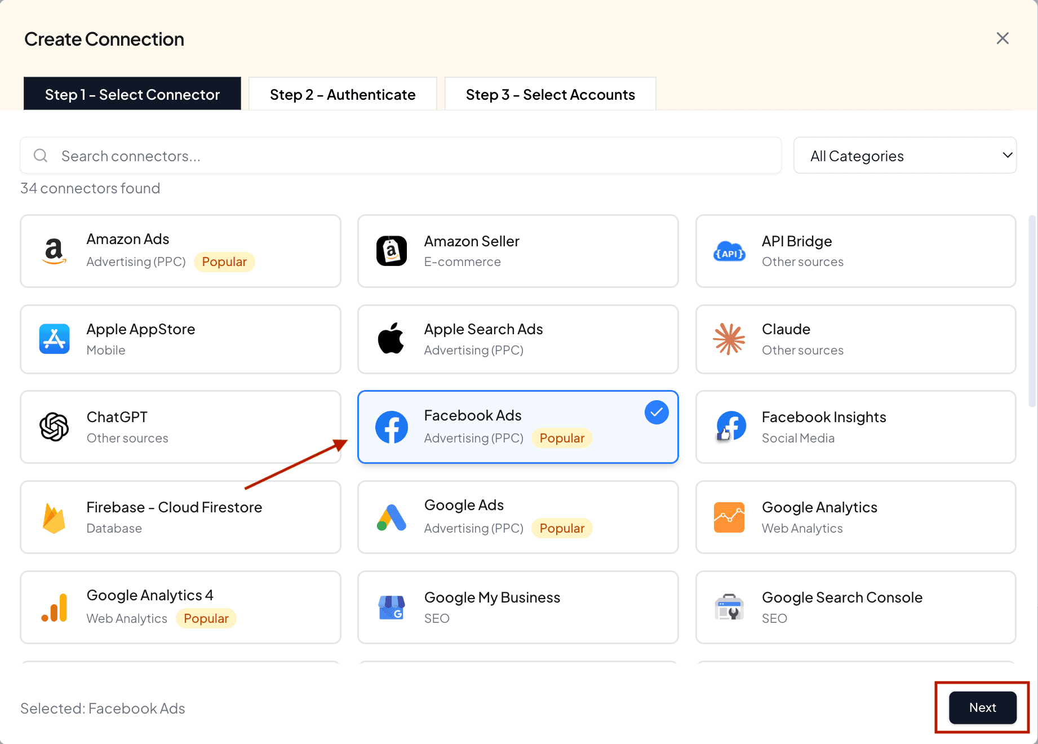
Task: Click Social Media label under Facebook Insights
Action: tap(798, 438)
